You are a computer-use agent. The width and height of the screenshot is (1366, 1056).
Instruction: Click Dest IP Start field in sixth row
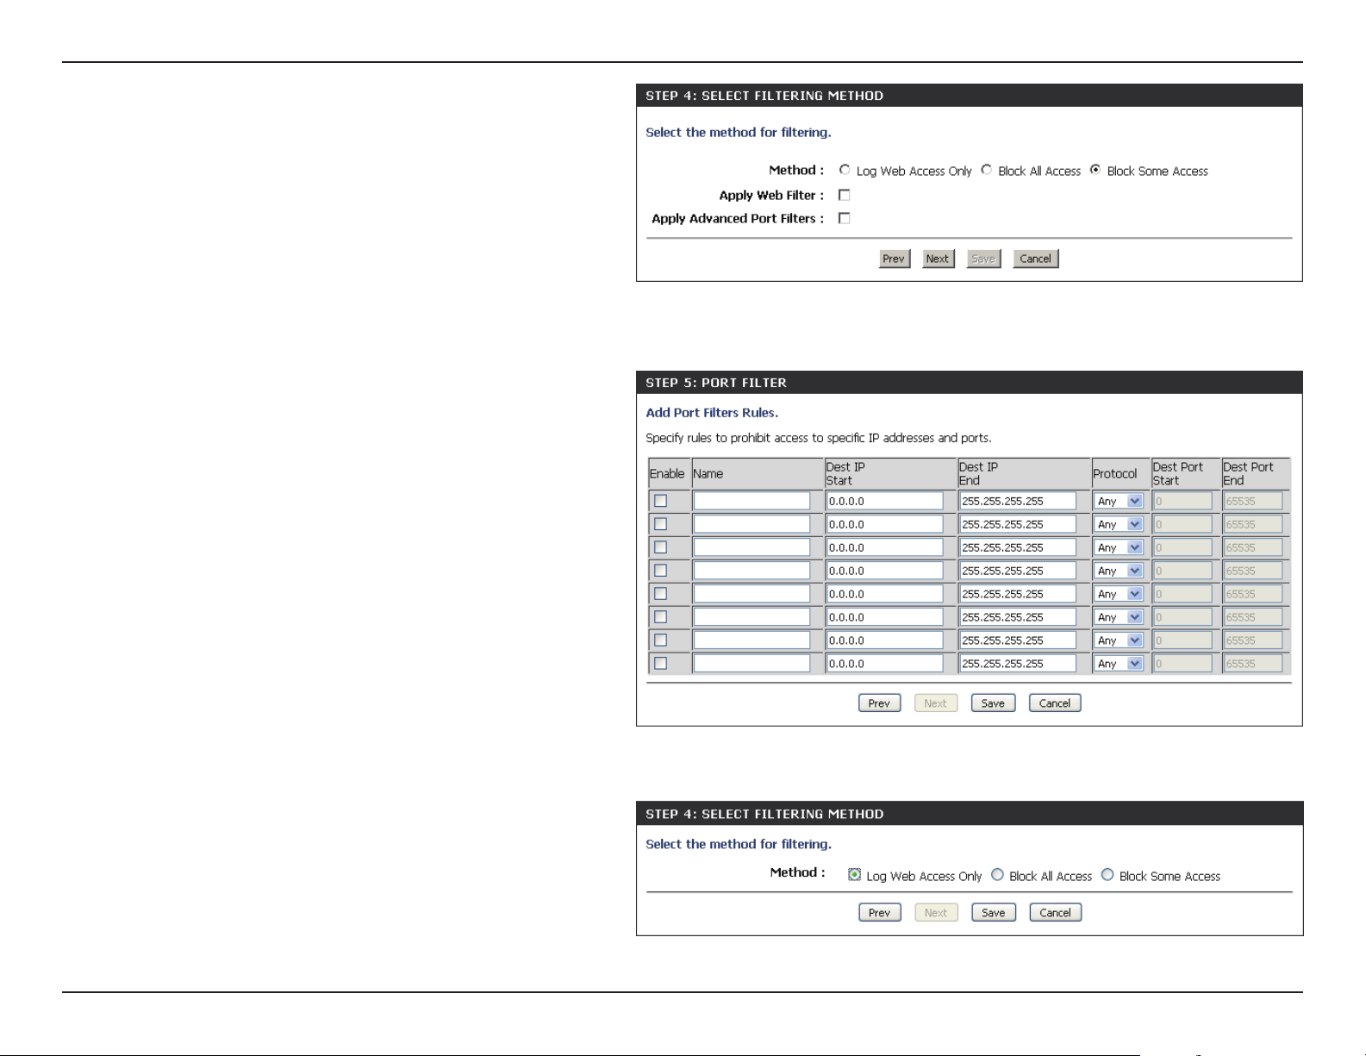pos(885,617)
